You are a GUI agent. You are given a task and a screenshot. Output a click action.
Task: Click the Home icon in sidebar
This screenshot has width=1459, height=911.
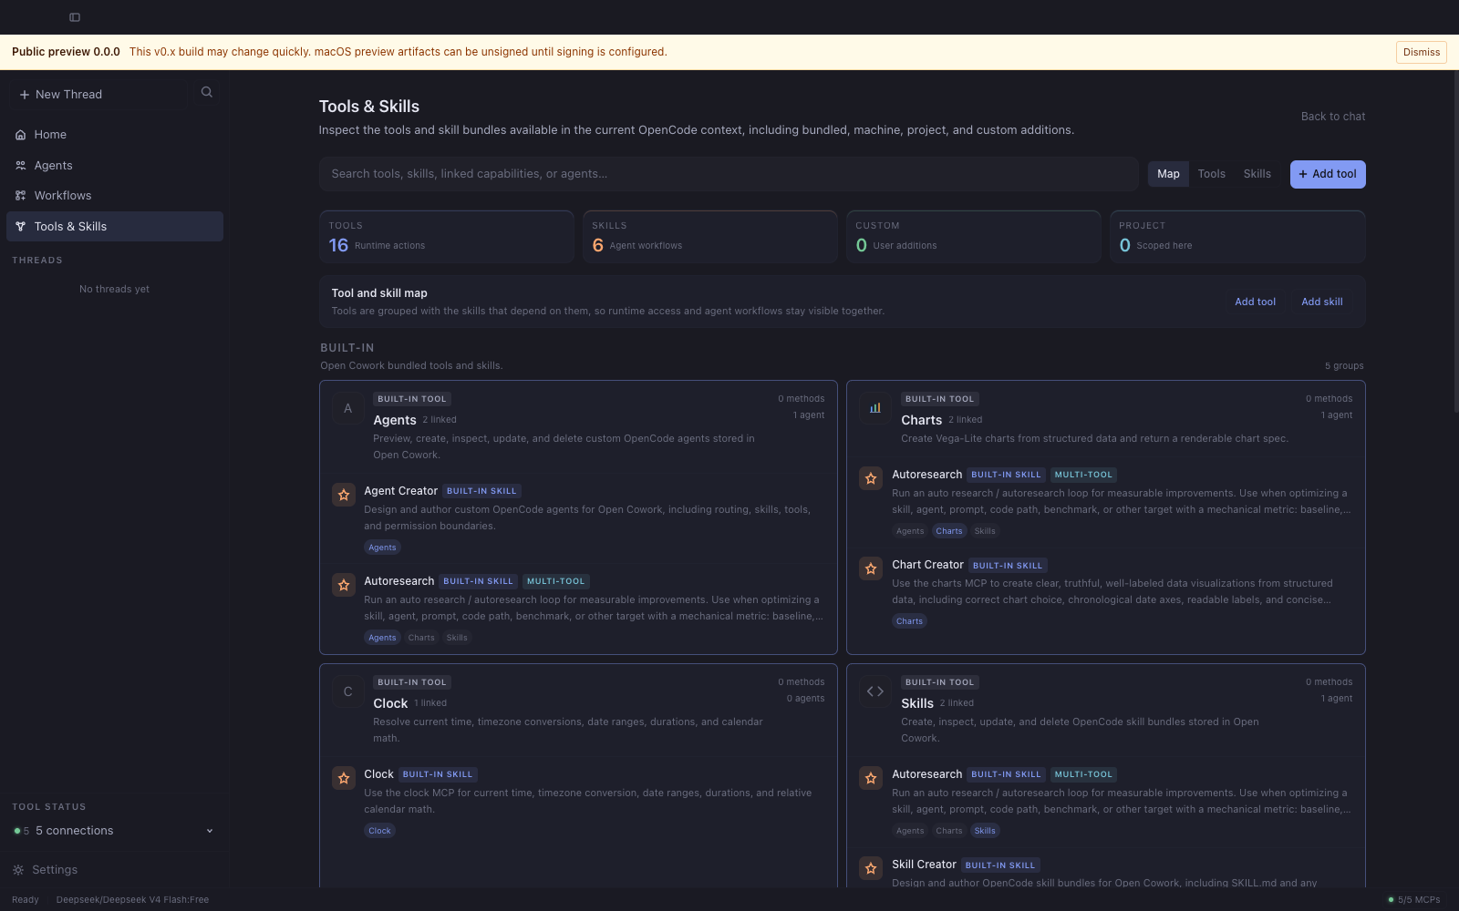click(x=20, y=135)
